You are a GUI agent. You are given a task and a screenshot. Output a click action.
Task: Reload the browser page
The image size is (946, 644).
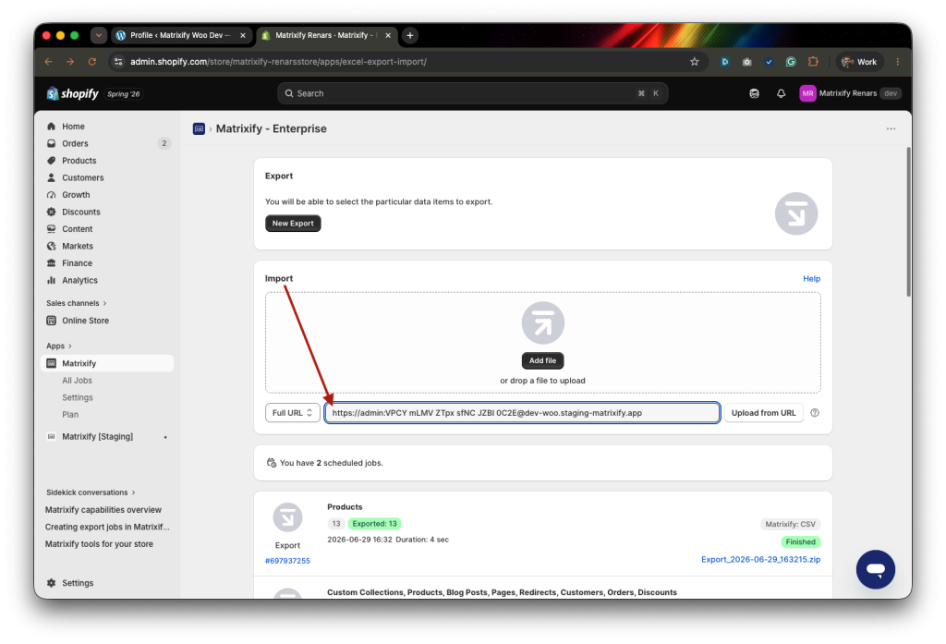[x=91, y=62]
